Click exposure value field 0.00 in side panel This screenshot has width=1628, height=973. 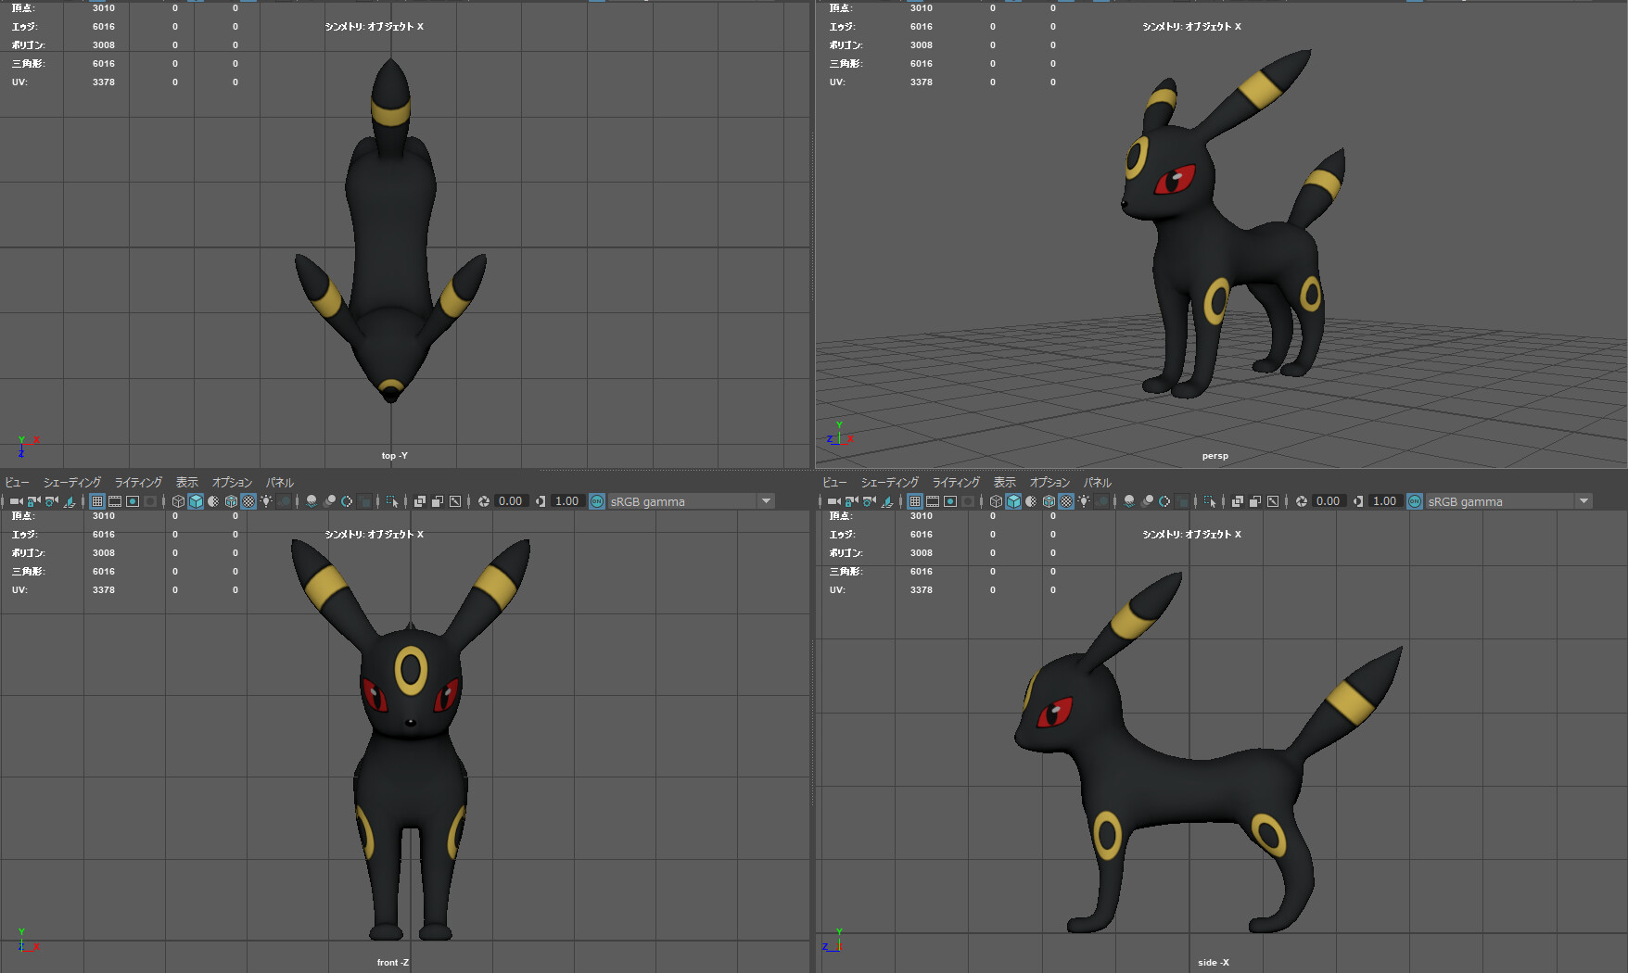pyautogui.click(x=1329, y=501)
